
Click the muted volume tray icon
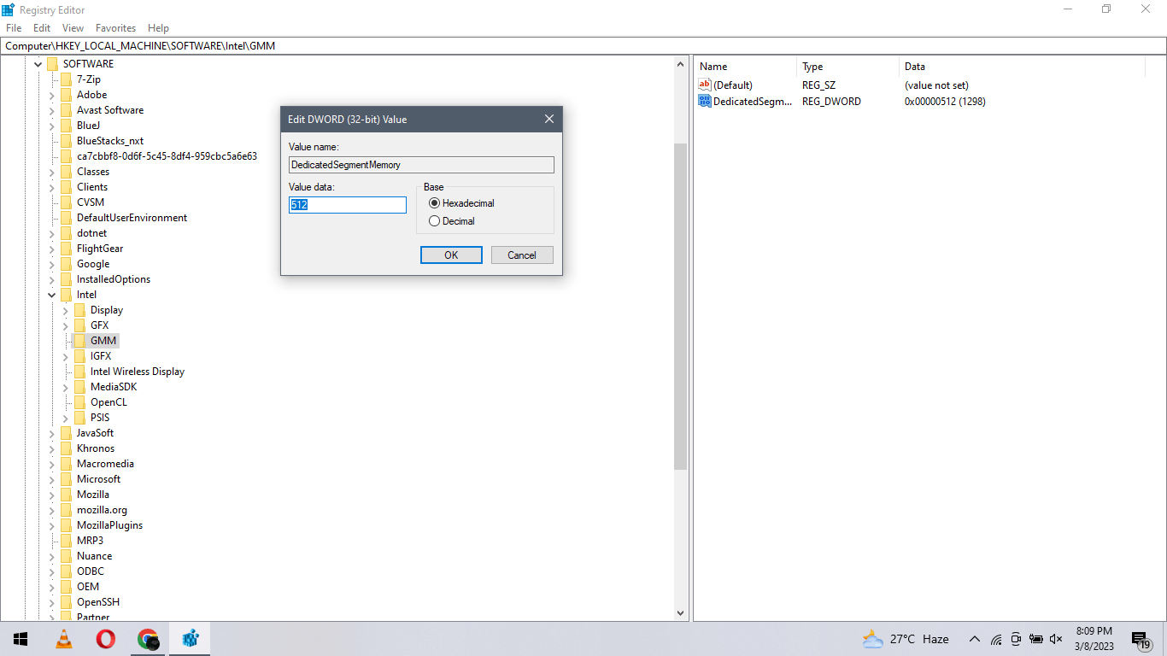(1056, 639)
